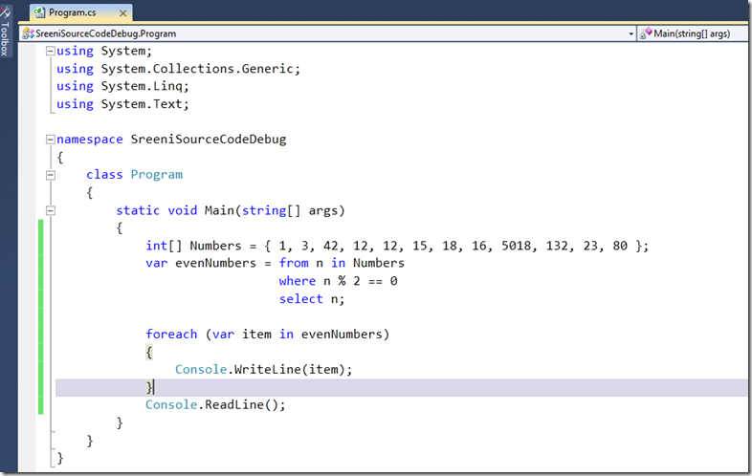
Task: Click the class dropdown arrow
Action: click(630, 34)
